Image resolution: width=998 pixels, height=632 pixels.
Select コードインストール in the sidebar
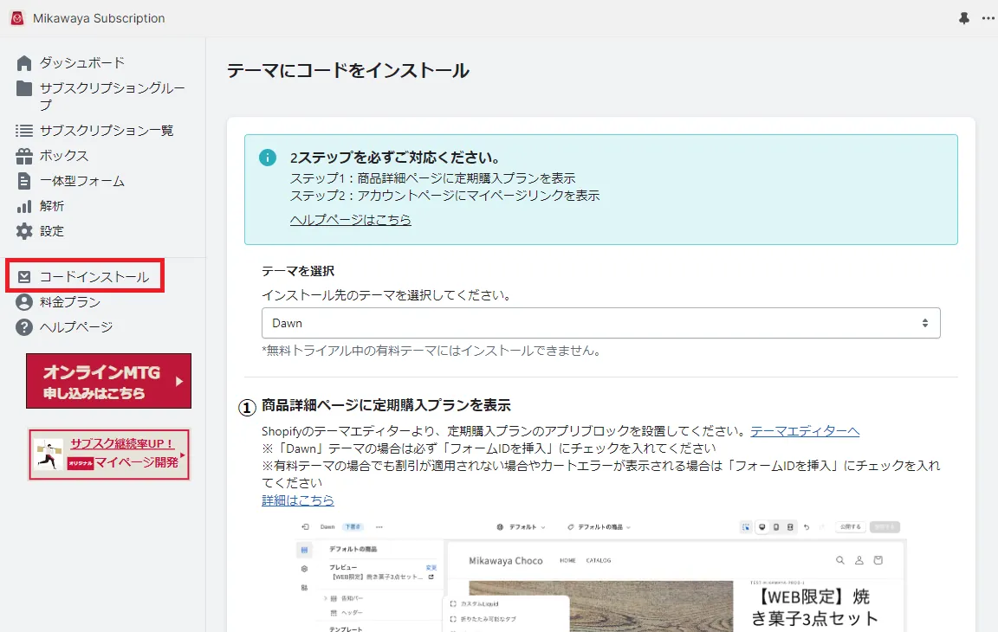[x=94, y=277]
